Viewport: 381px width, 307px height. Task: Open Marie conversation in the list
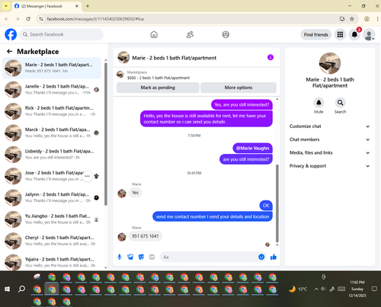pyautogui.click(x=52, y=68)
